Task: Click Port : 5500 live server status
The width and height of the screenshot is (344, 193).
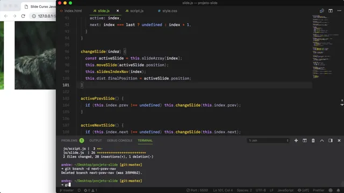Action: (x=197, y=190)
